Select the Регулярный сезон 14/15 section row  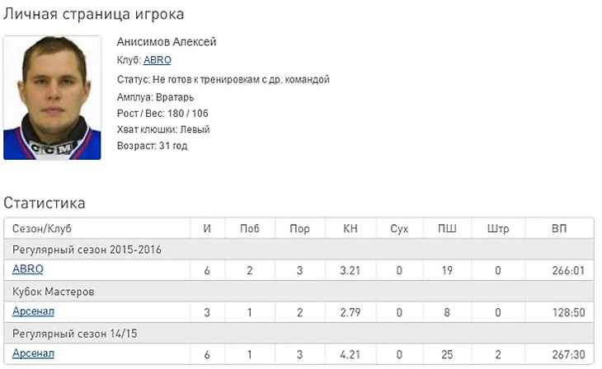(x=72, y=333)
